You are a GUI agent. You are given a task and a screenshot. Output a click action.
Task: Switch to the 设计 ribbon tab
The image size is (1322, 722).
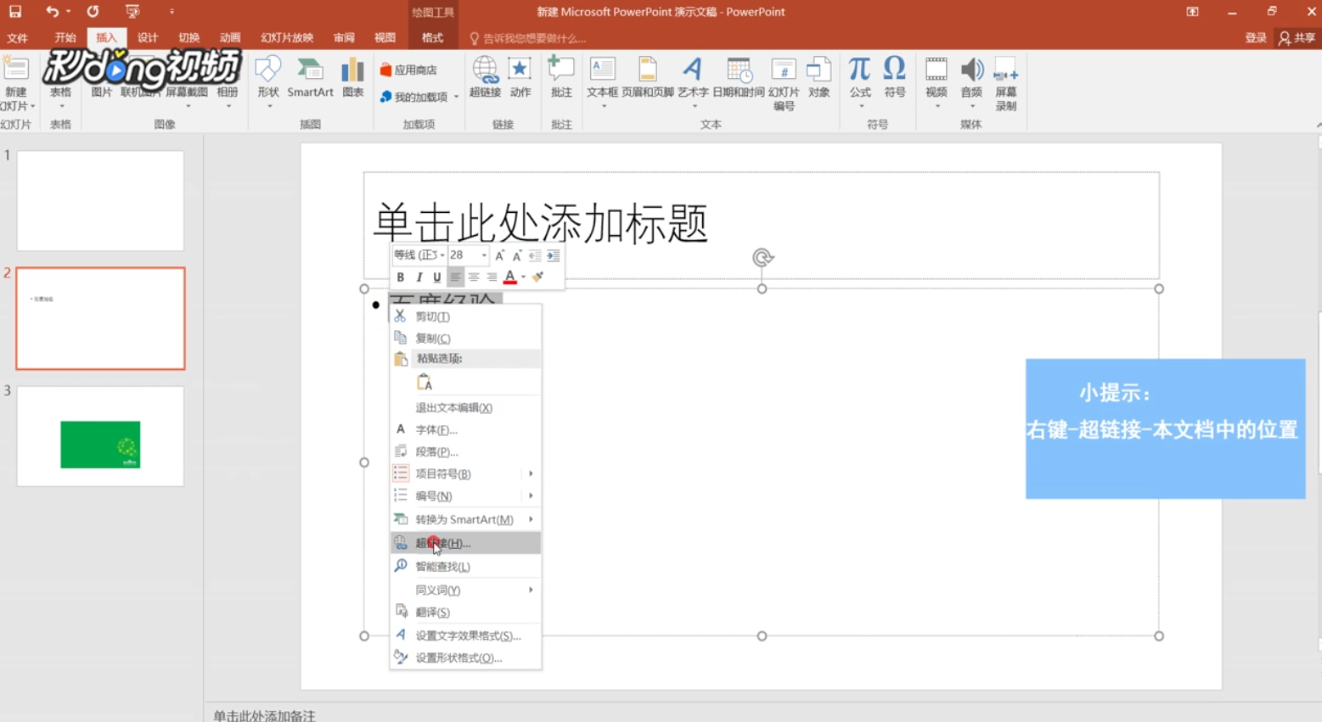(x=147, y=37)
